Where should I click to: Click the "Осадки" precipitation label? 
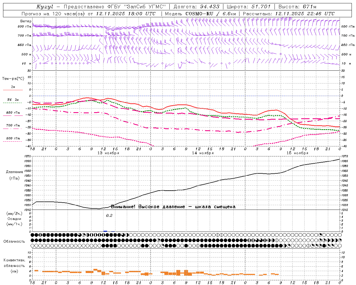point(14,219)
